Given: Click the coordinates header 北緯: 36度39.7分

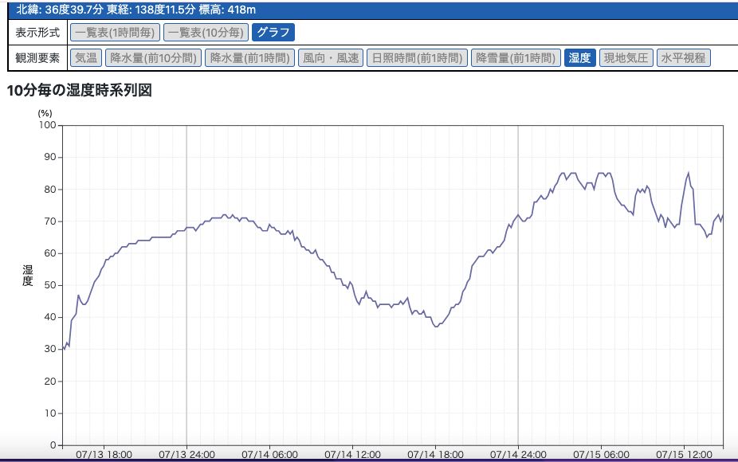Looking at the screenshot, I should click(59, 10).
